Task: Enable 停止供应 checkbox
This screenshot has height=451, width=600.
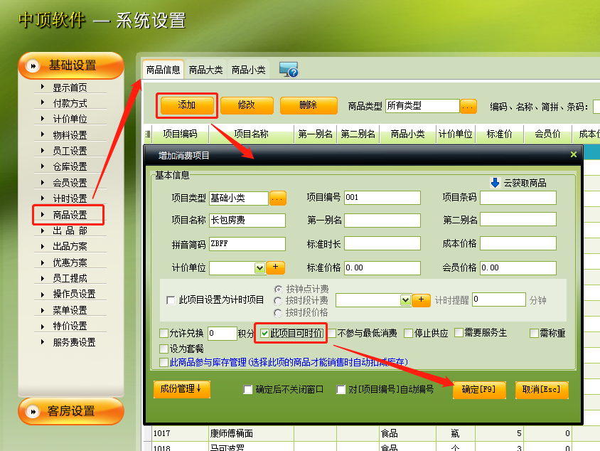Action: click(408, 333)
